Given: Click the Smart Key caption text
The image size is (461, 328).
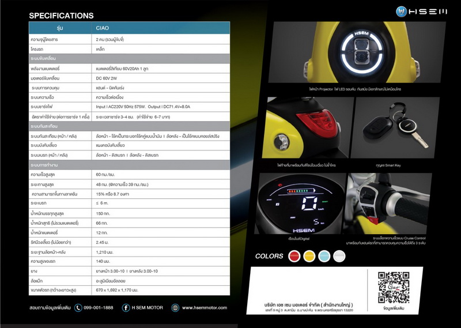Looking at the screenshot, I should coord(388,165).
